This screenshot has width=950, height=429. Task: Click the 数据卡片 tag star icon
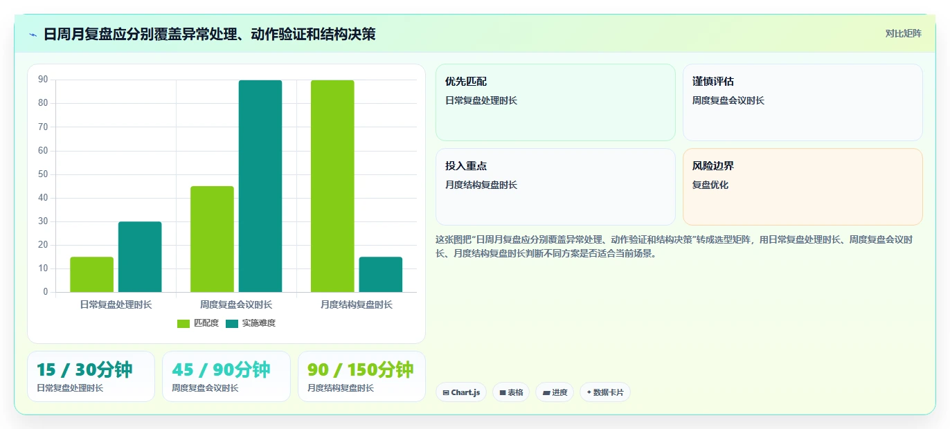pyautogui.click(x=589, y=392)
